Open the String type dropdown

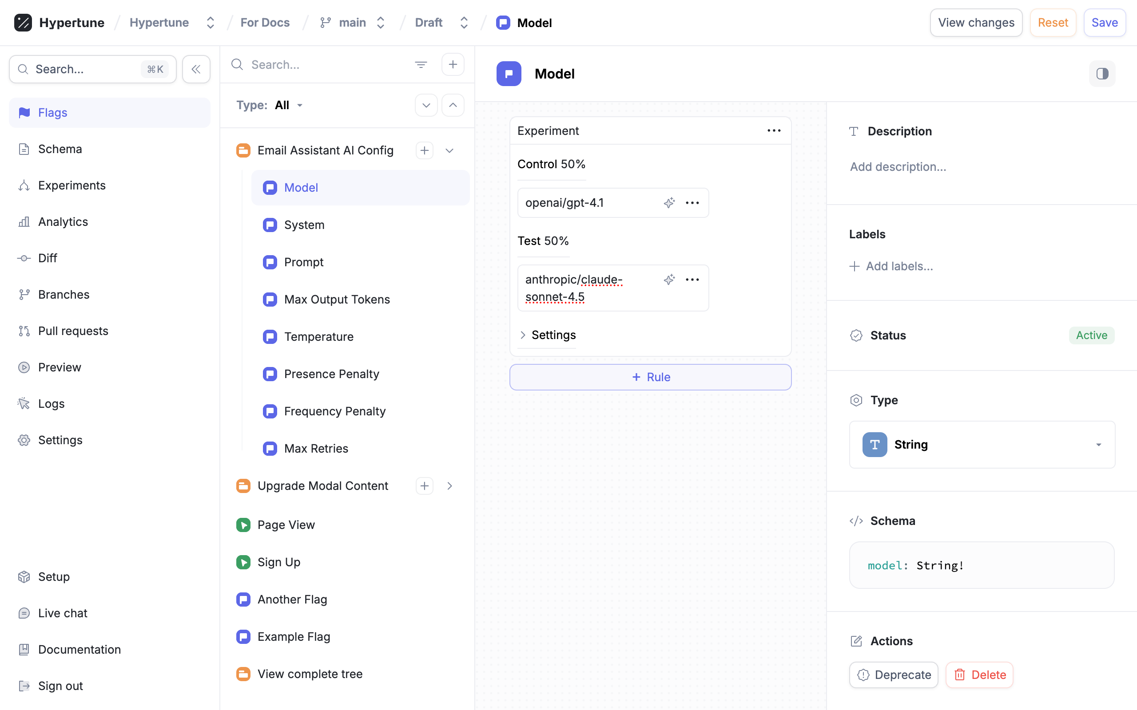982,444
